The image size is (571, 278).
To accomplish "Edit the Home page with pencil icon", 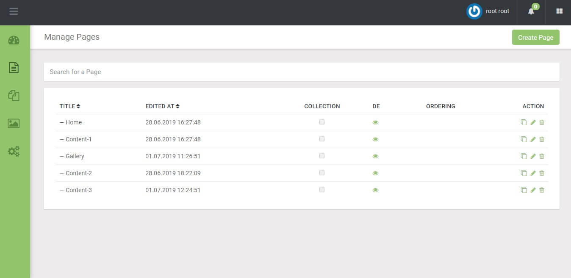I will click(533, 122).
